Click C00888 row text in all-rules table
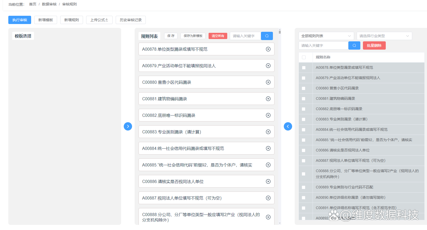Image resolution: width=427 pixels, height=230 pixels. click(x=367, y=174)
